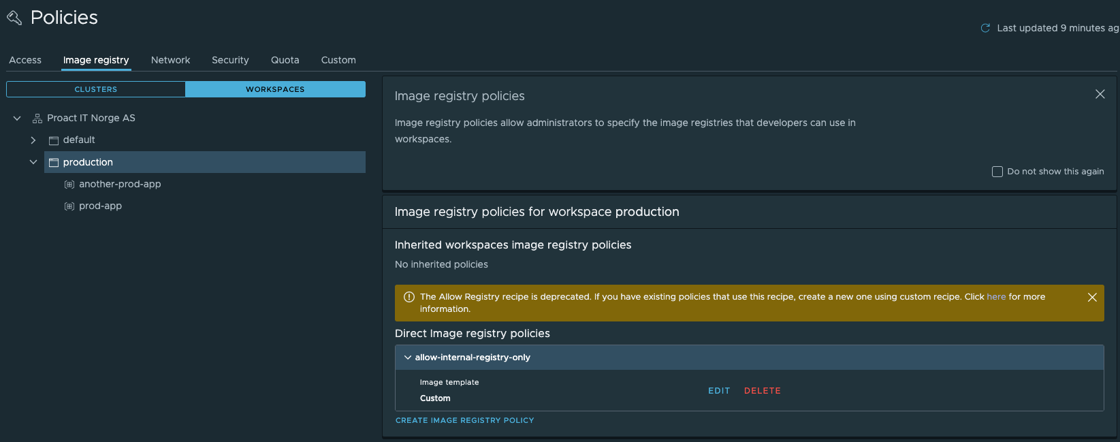Viewport: 1120px width, 442px height.
Task: Click 'Image registry policies for workspace production' title
Action: point(537,212)
